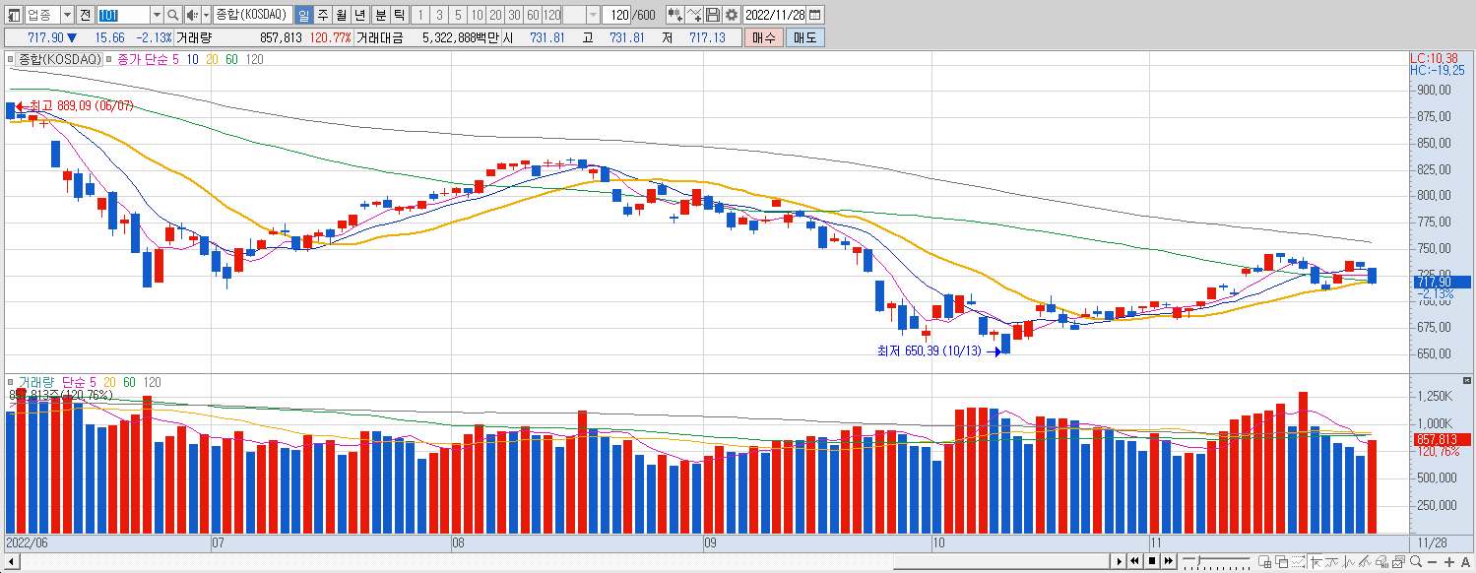Click the candle count field showing 120
1476x573 pixels.
click(616, 15)
